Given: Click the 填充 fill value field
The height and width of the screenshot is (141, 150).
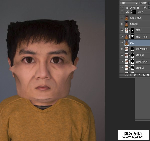Looking at the screenshot, I should point(149,8).
